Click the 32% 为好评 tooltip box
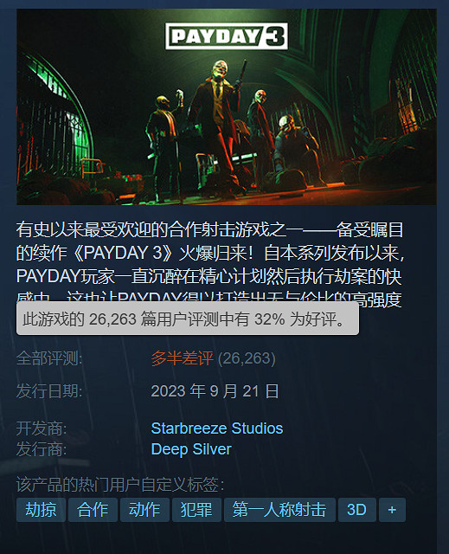Screen dimensions: 449x554 click(188, 319)
